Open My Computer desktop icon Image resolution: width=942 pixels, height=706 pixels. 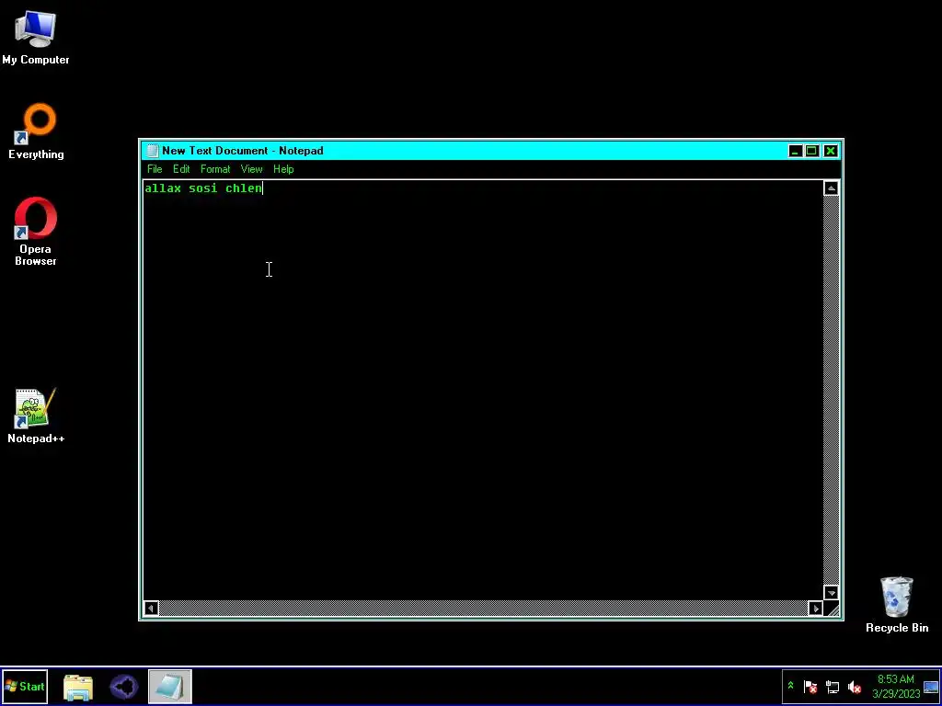[36, 37]
